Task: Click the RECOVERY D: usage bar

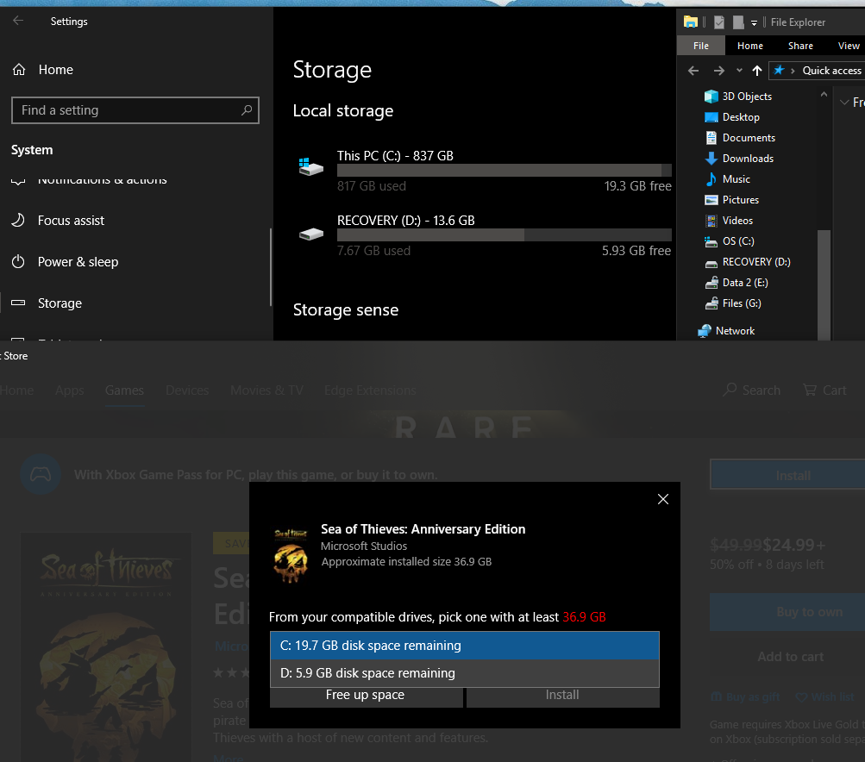Action: (505, 234)
